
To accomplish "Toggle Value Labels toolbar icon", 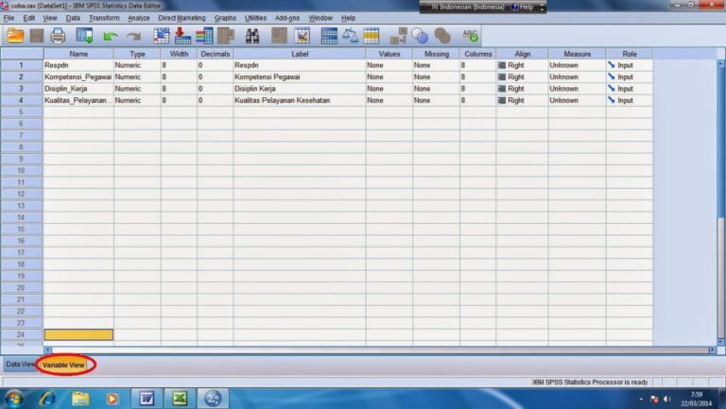I will [x=398, y=36].
